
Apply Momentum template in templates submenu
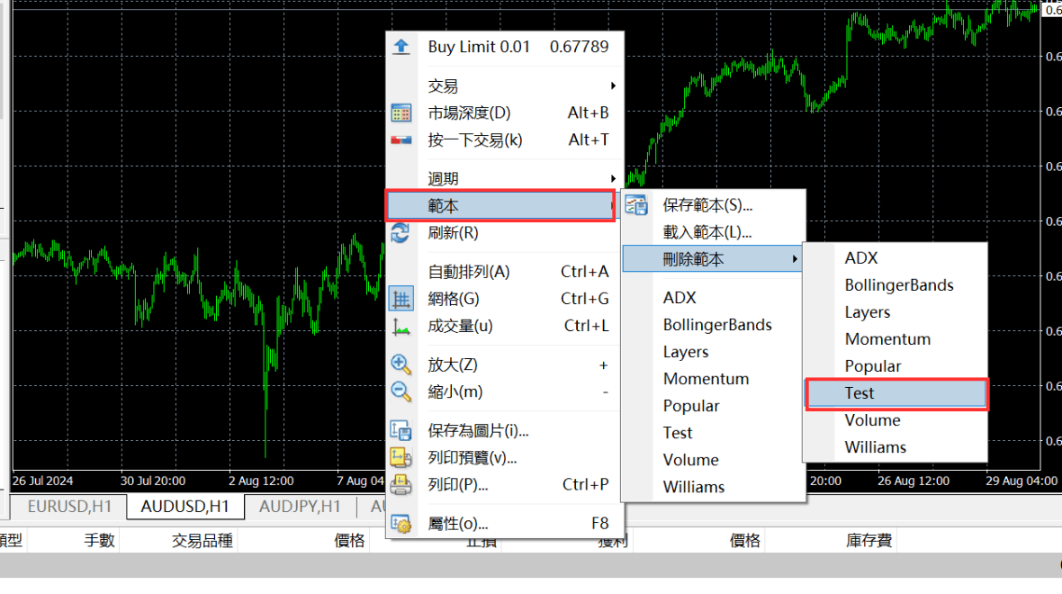(713, 379)
